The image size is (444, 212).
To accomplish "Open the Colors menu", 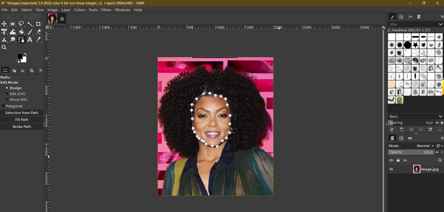I will click(x=79, y=9).
